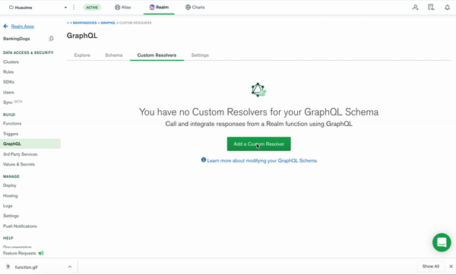The height and width of the screenshot is (275, 456).
Task: Switch to the Schema tab
Action: pyautogui.click(x=114, y=55)
